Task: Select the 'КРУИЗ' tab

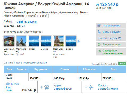Action: click(21, 87)
